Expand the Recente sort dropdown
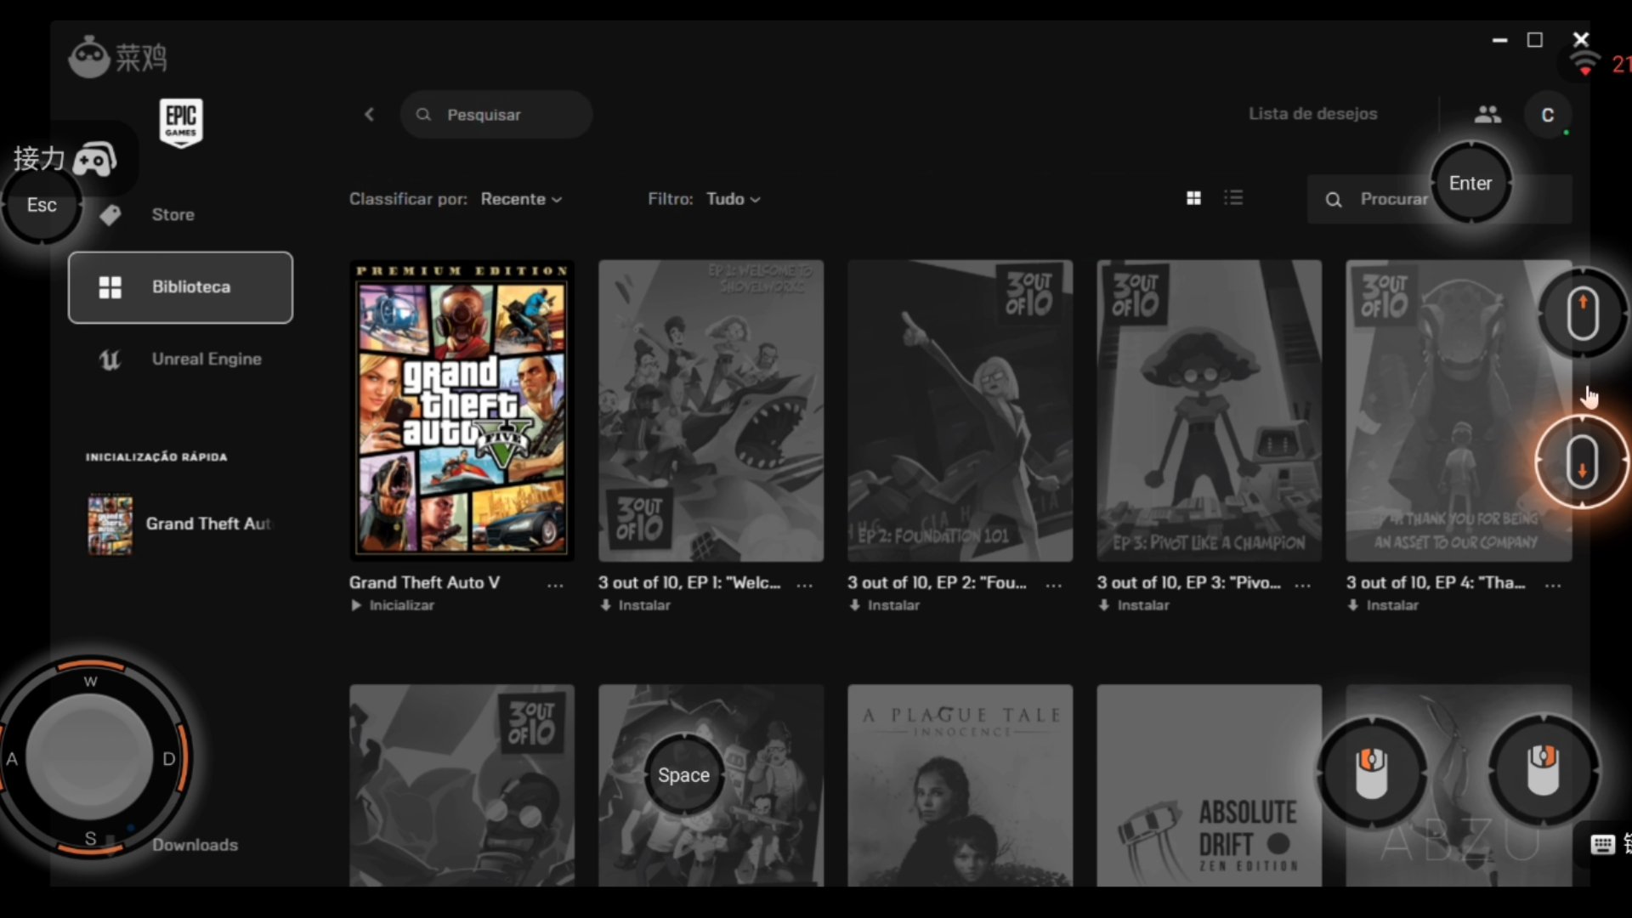Viewport: 1632px width, 918px height. click(520, 199)
